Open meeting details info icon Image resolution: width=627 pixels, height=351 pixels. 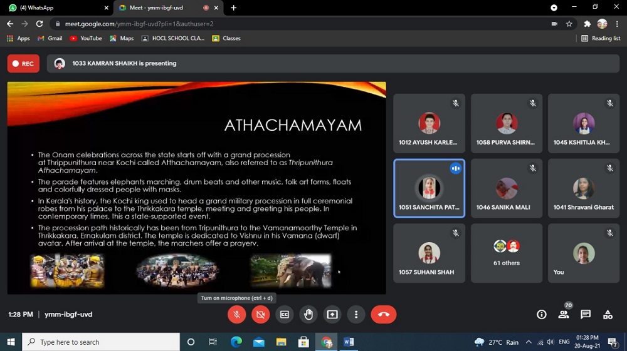(x=542, y=315)
